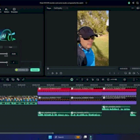The height and width of the screenshot is (140, 140).
Task: Click the monitor display icon in player
Action: 125,73
